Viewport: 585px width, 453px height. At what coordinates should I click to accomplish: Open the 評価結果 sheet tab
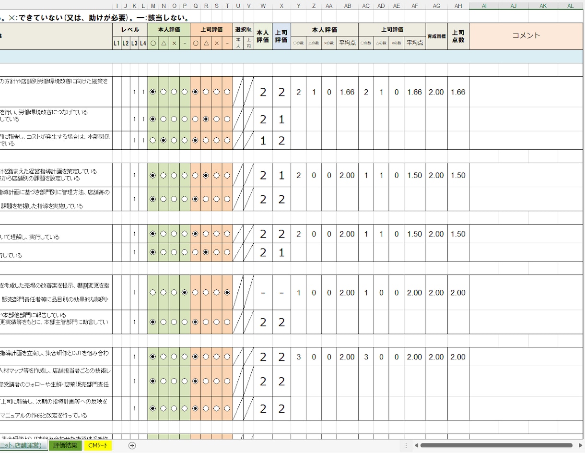[x=65, y=446]
